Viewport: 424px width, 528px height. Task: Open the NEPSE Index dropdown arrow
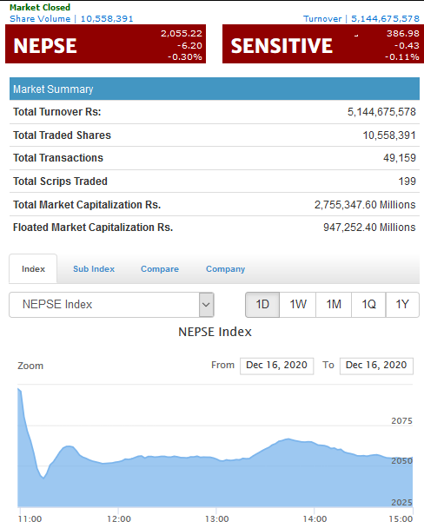coord(206,305)
